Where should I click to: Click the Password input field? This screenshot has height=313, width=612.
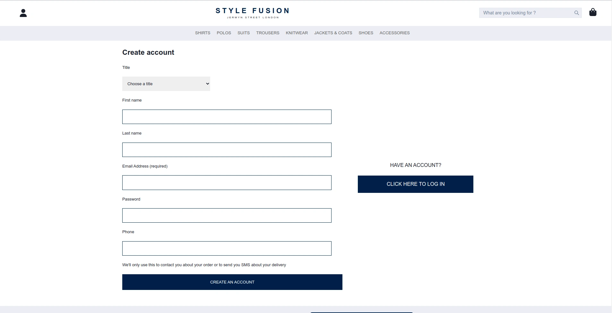[227, 216]
